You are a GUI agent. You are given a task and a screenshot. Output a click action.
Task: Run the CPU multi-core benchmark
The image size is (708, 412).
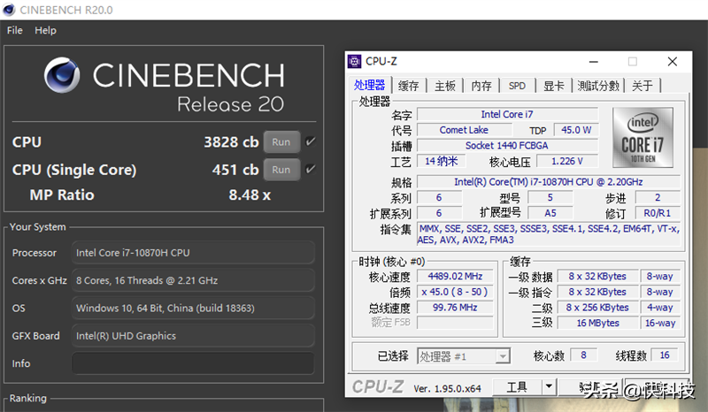pos(281,141)
